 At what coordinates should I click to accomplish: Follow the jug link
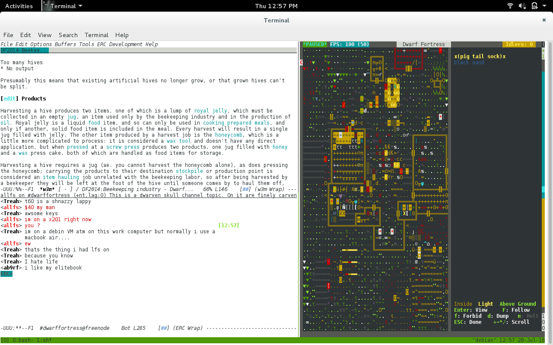click(x=71, y=117)
